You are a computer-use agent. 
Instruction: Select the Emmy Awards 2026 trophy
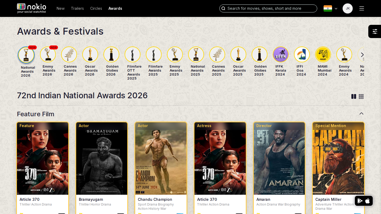(48, 54)
